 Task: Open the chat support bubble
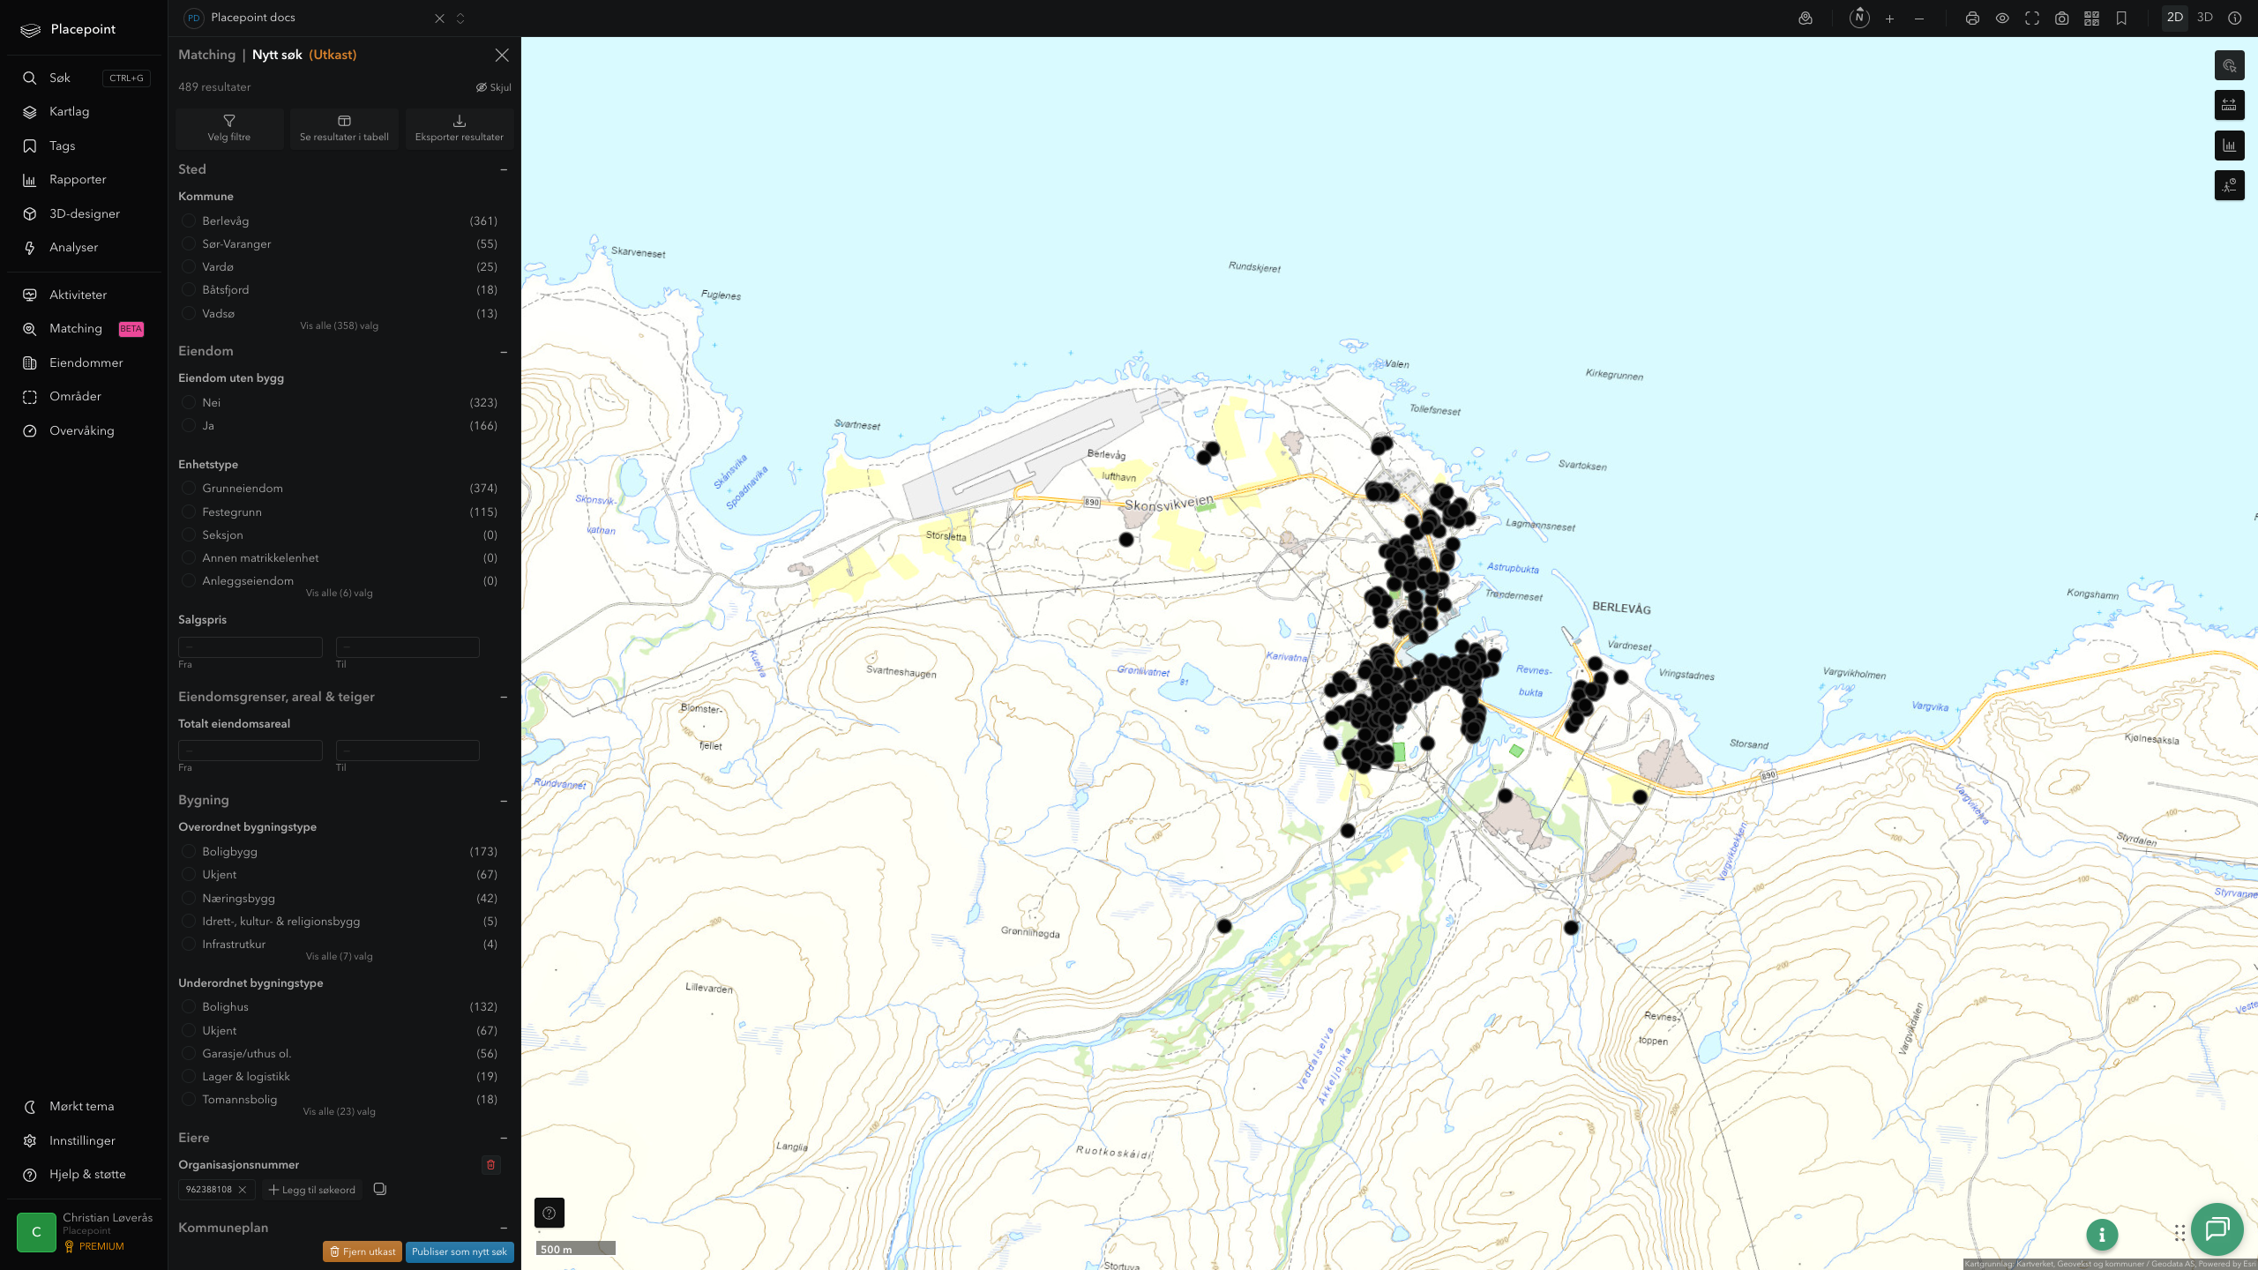click(x=2217, y=1229)
